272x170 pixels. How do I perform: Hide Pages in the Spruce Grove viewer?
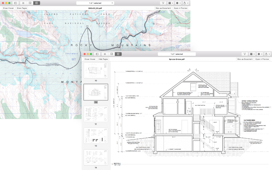click(x=103, y=59)
